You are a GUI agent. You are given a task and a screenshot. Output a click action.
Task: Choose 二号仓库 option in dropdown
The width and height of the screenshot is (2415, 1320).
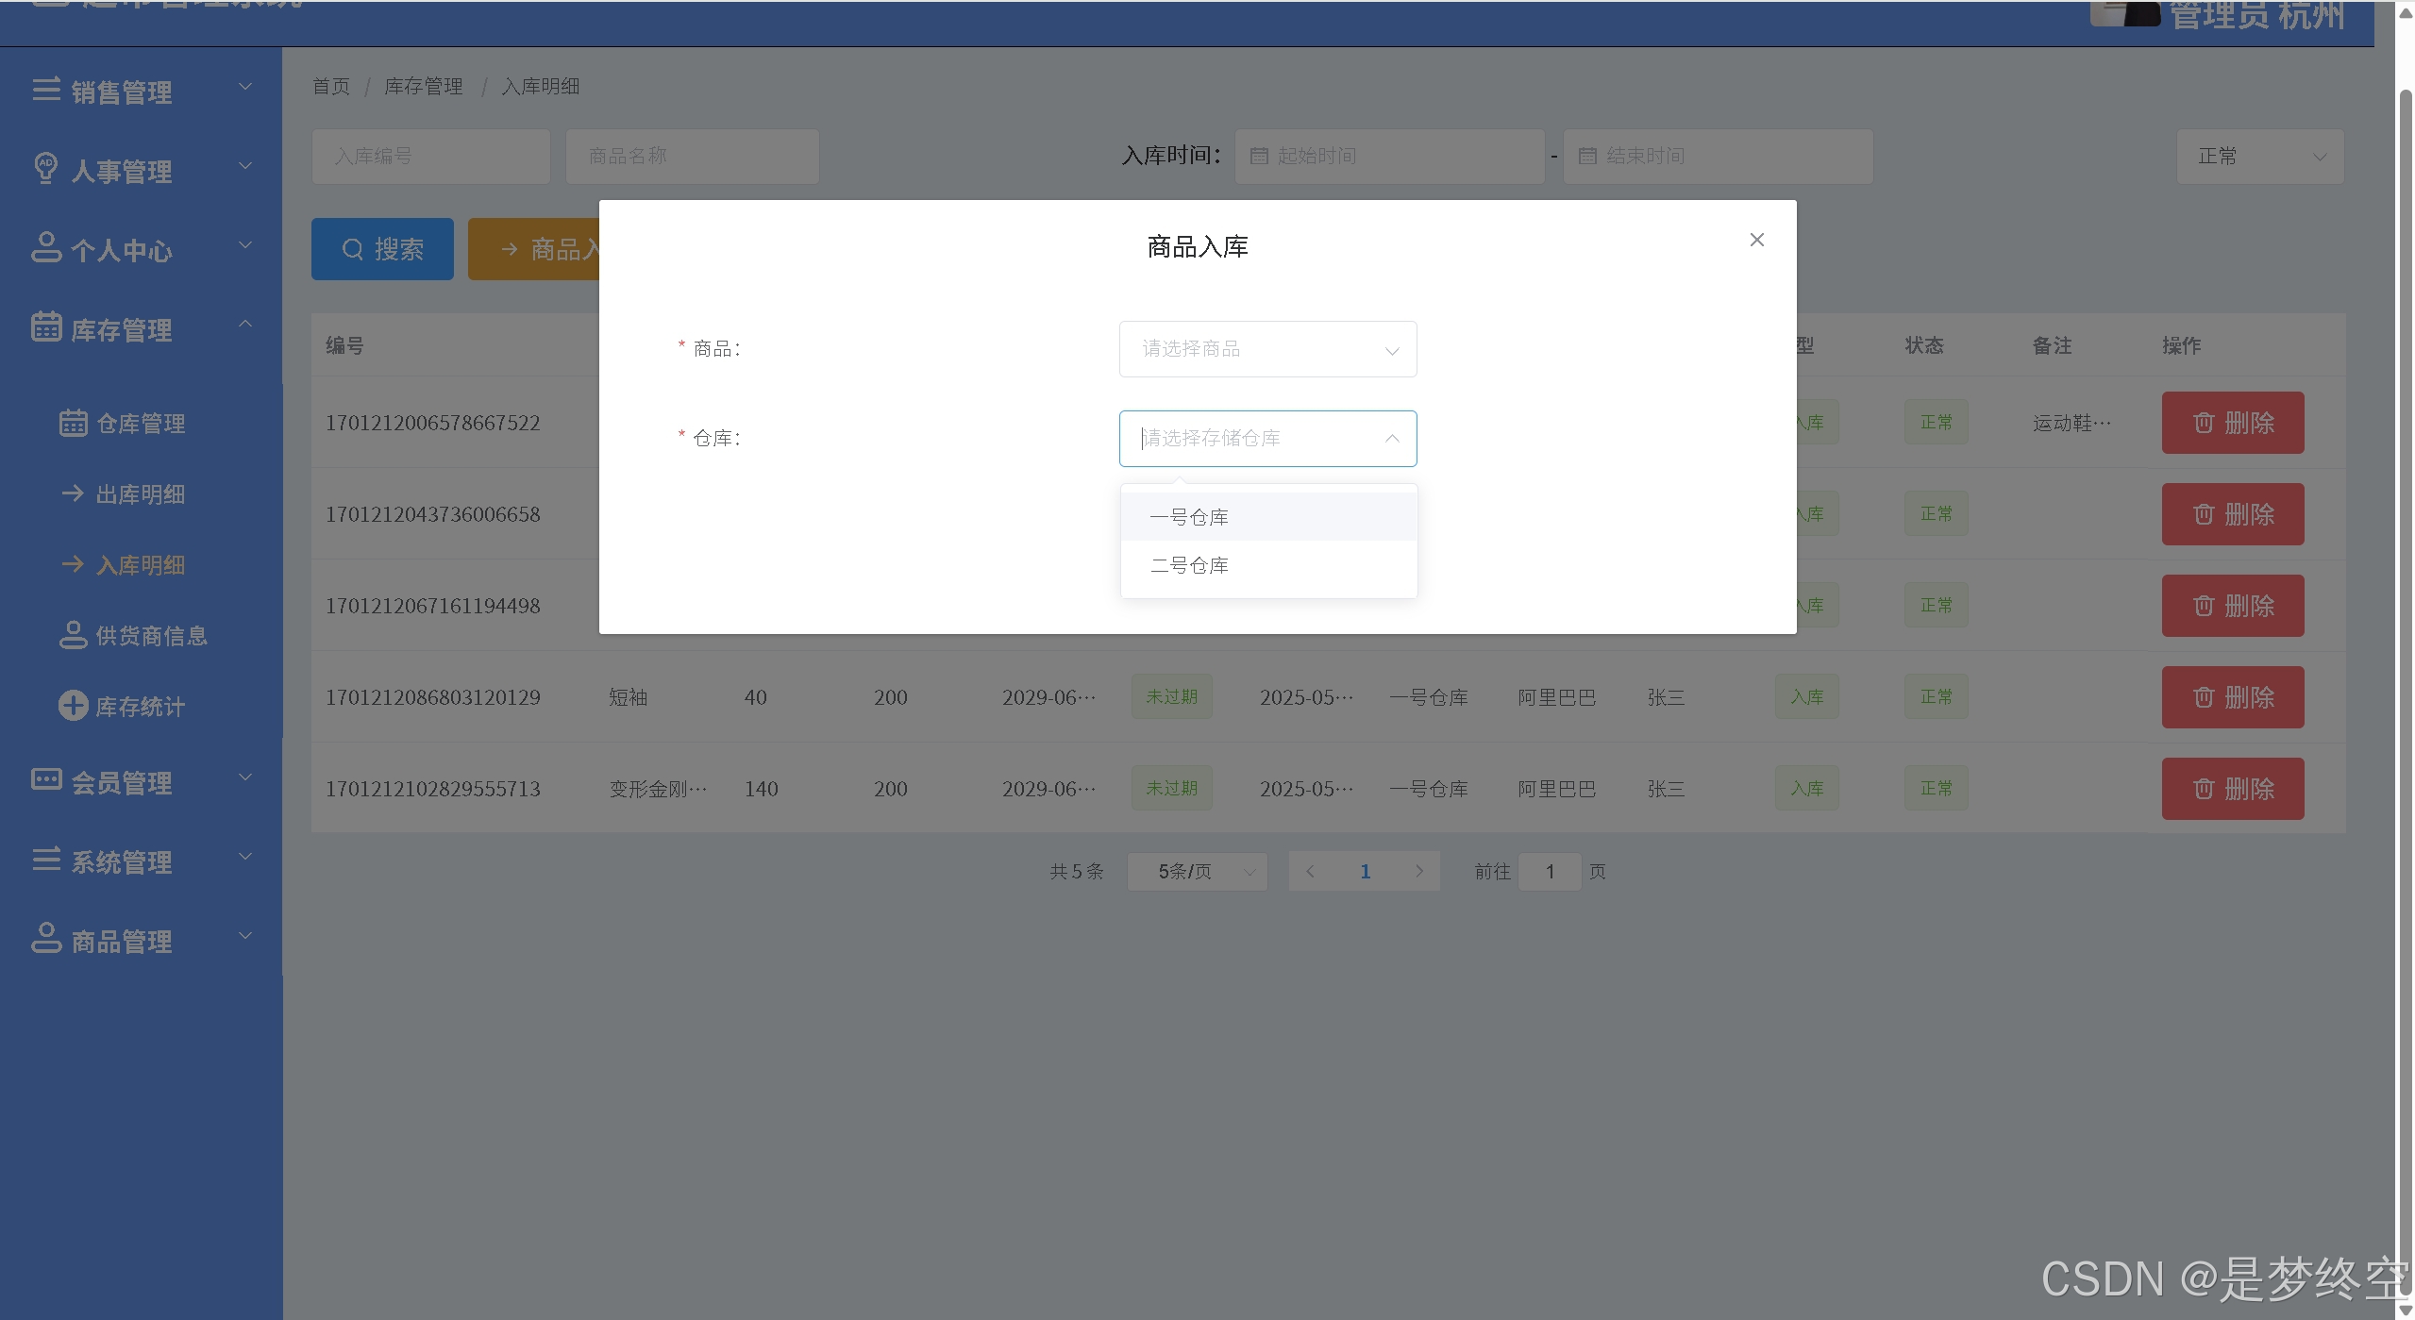click(x=1189, y=565)
